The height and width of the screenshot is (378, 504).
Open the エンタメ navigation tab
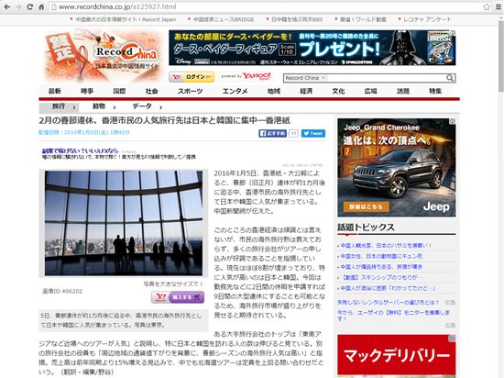pos(235,91)
